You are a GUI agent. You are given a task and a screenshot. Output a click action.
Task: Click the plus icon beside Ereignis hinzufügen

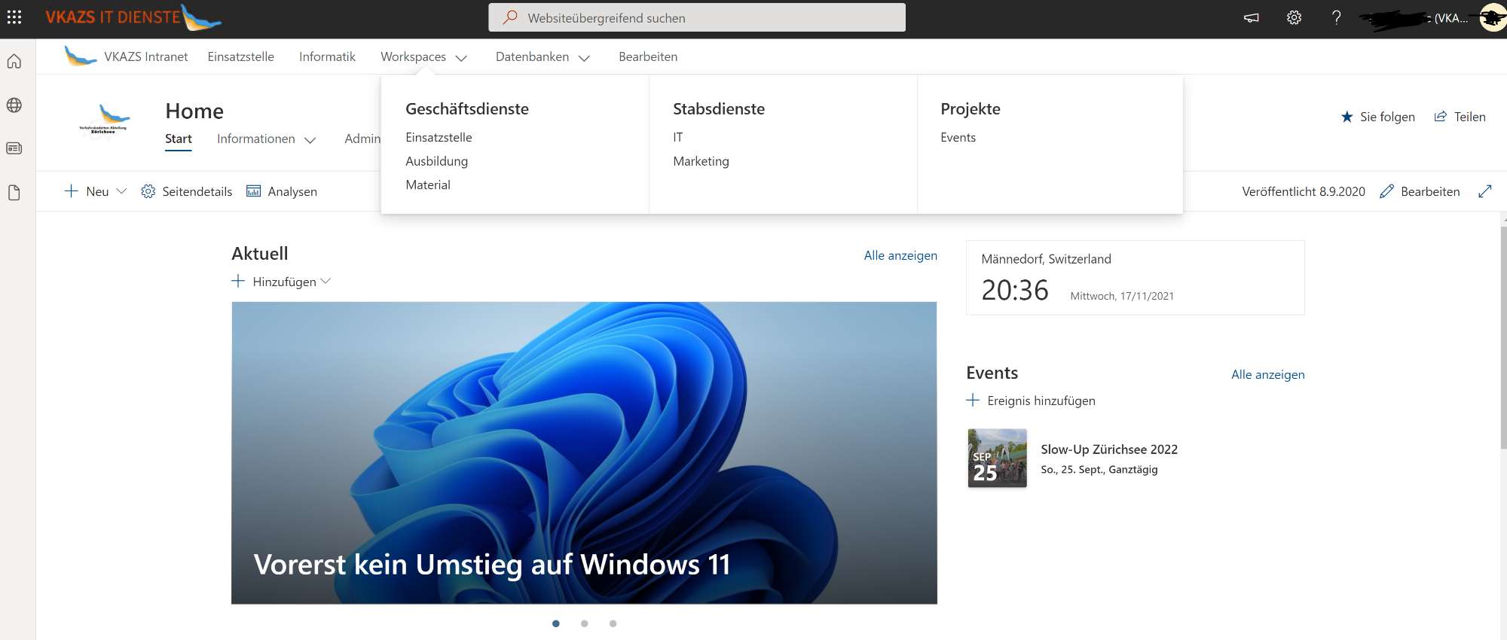tap(973, 400)
